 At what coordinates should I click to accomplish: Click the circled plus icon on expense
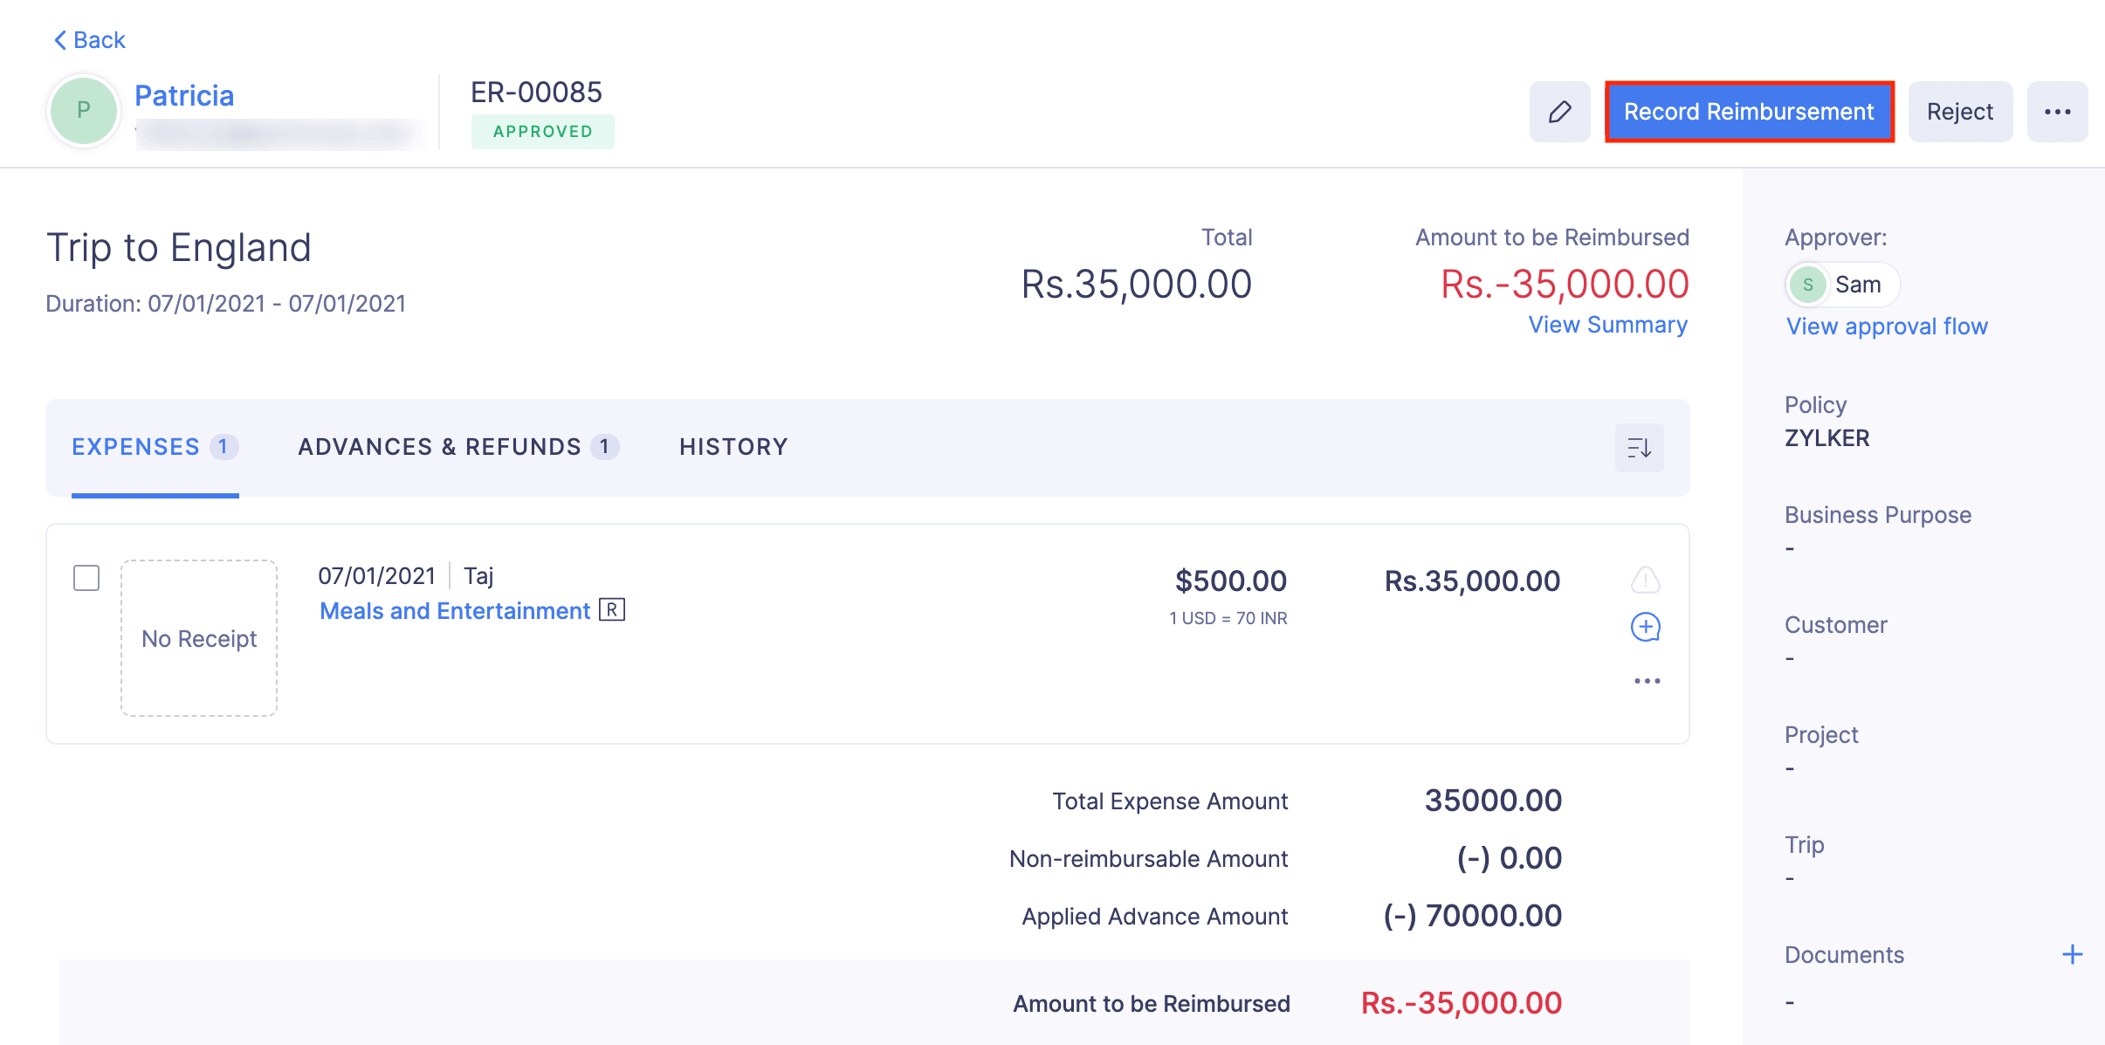tap(1646, 627)
